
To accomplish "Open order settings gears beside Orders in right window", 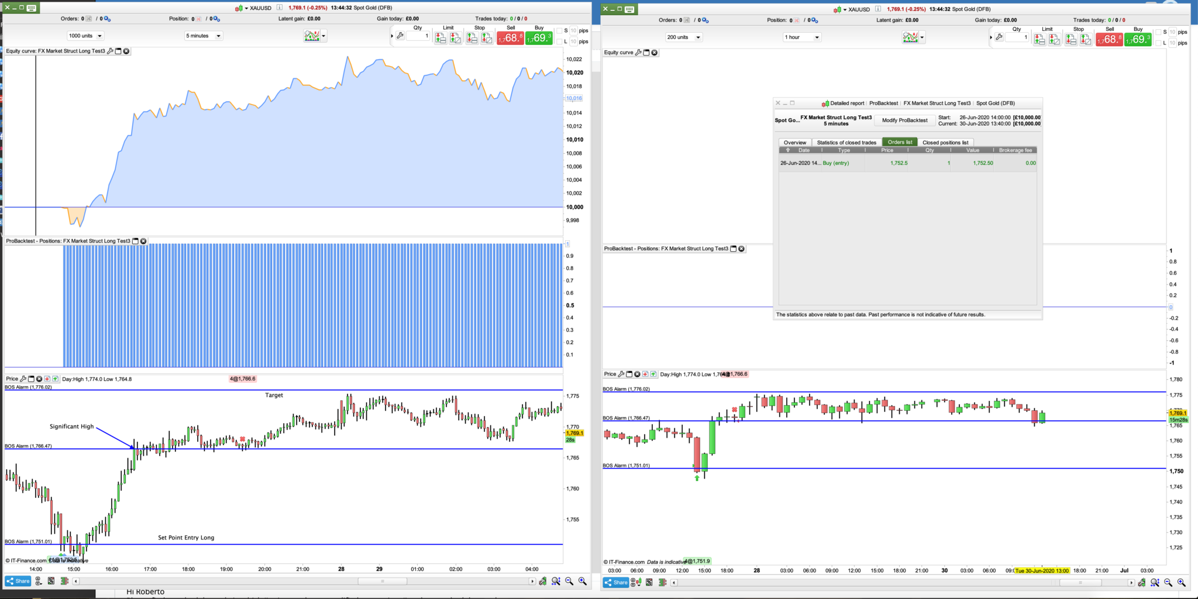I will (705, 20).
